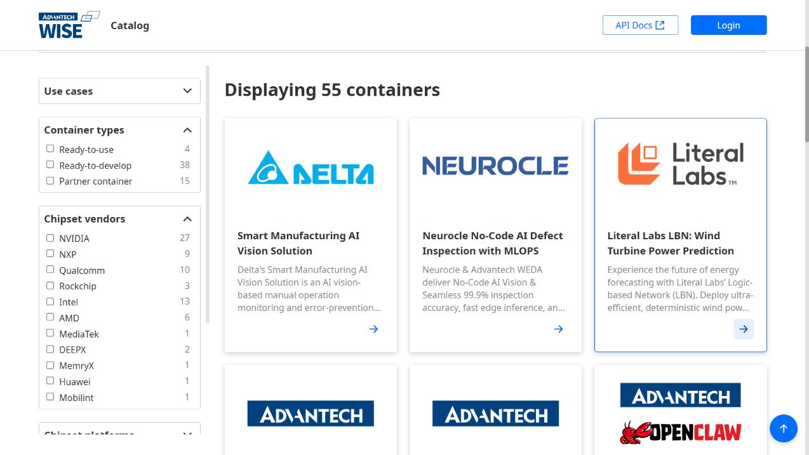
Task: Click the 'Displaying 55 containers' heading
Action: (x=332, y=89)
